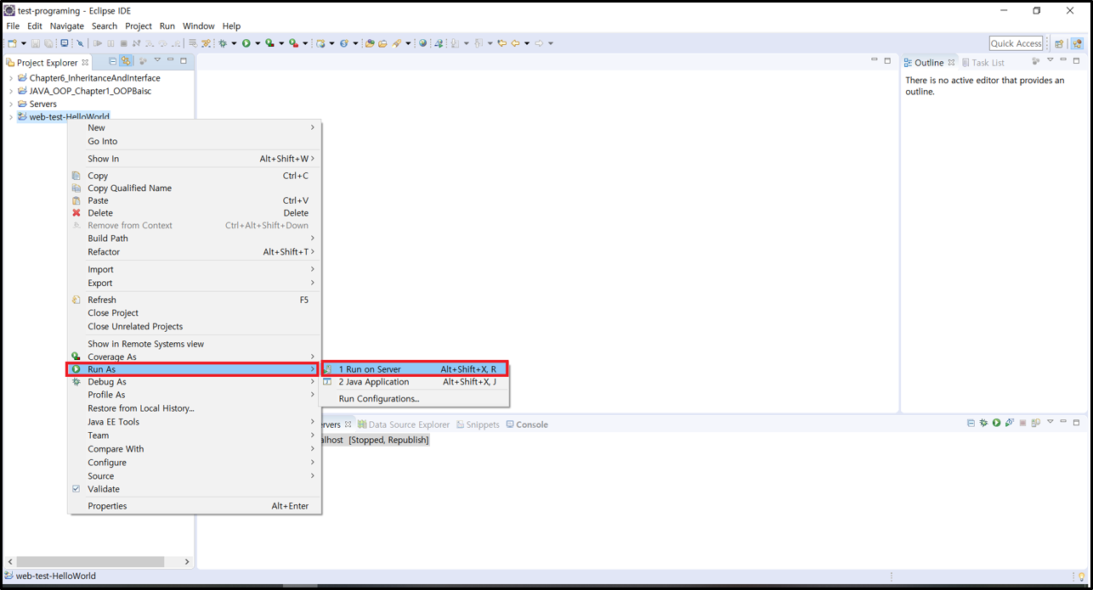Start the server from Servers view toolbar
This screenshot has height=590, width=1093.
pos(996,423)
